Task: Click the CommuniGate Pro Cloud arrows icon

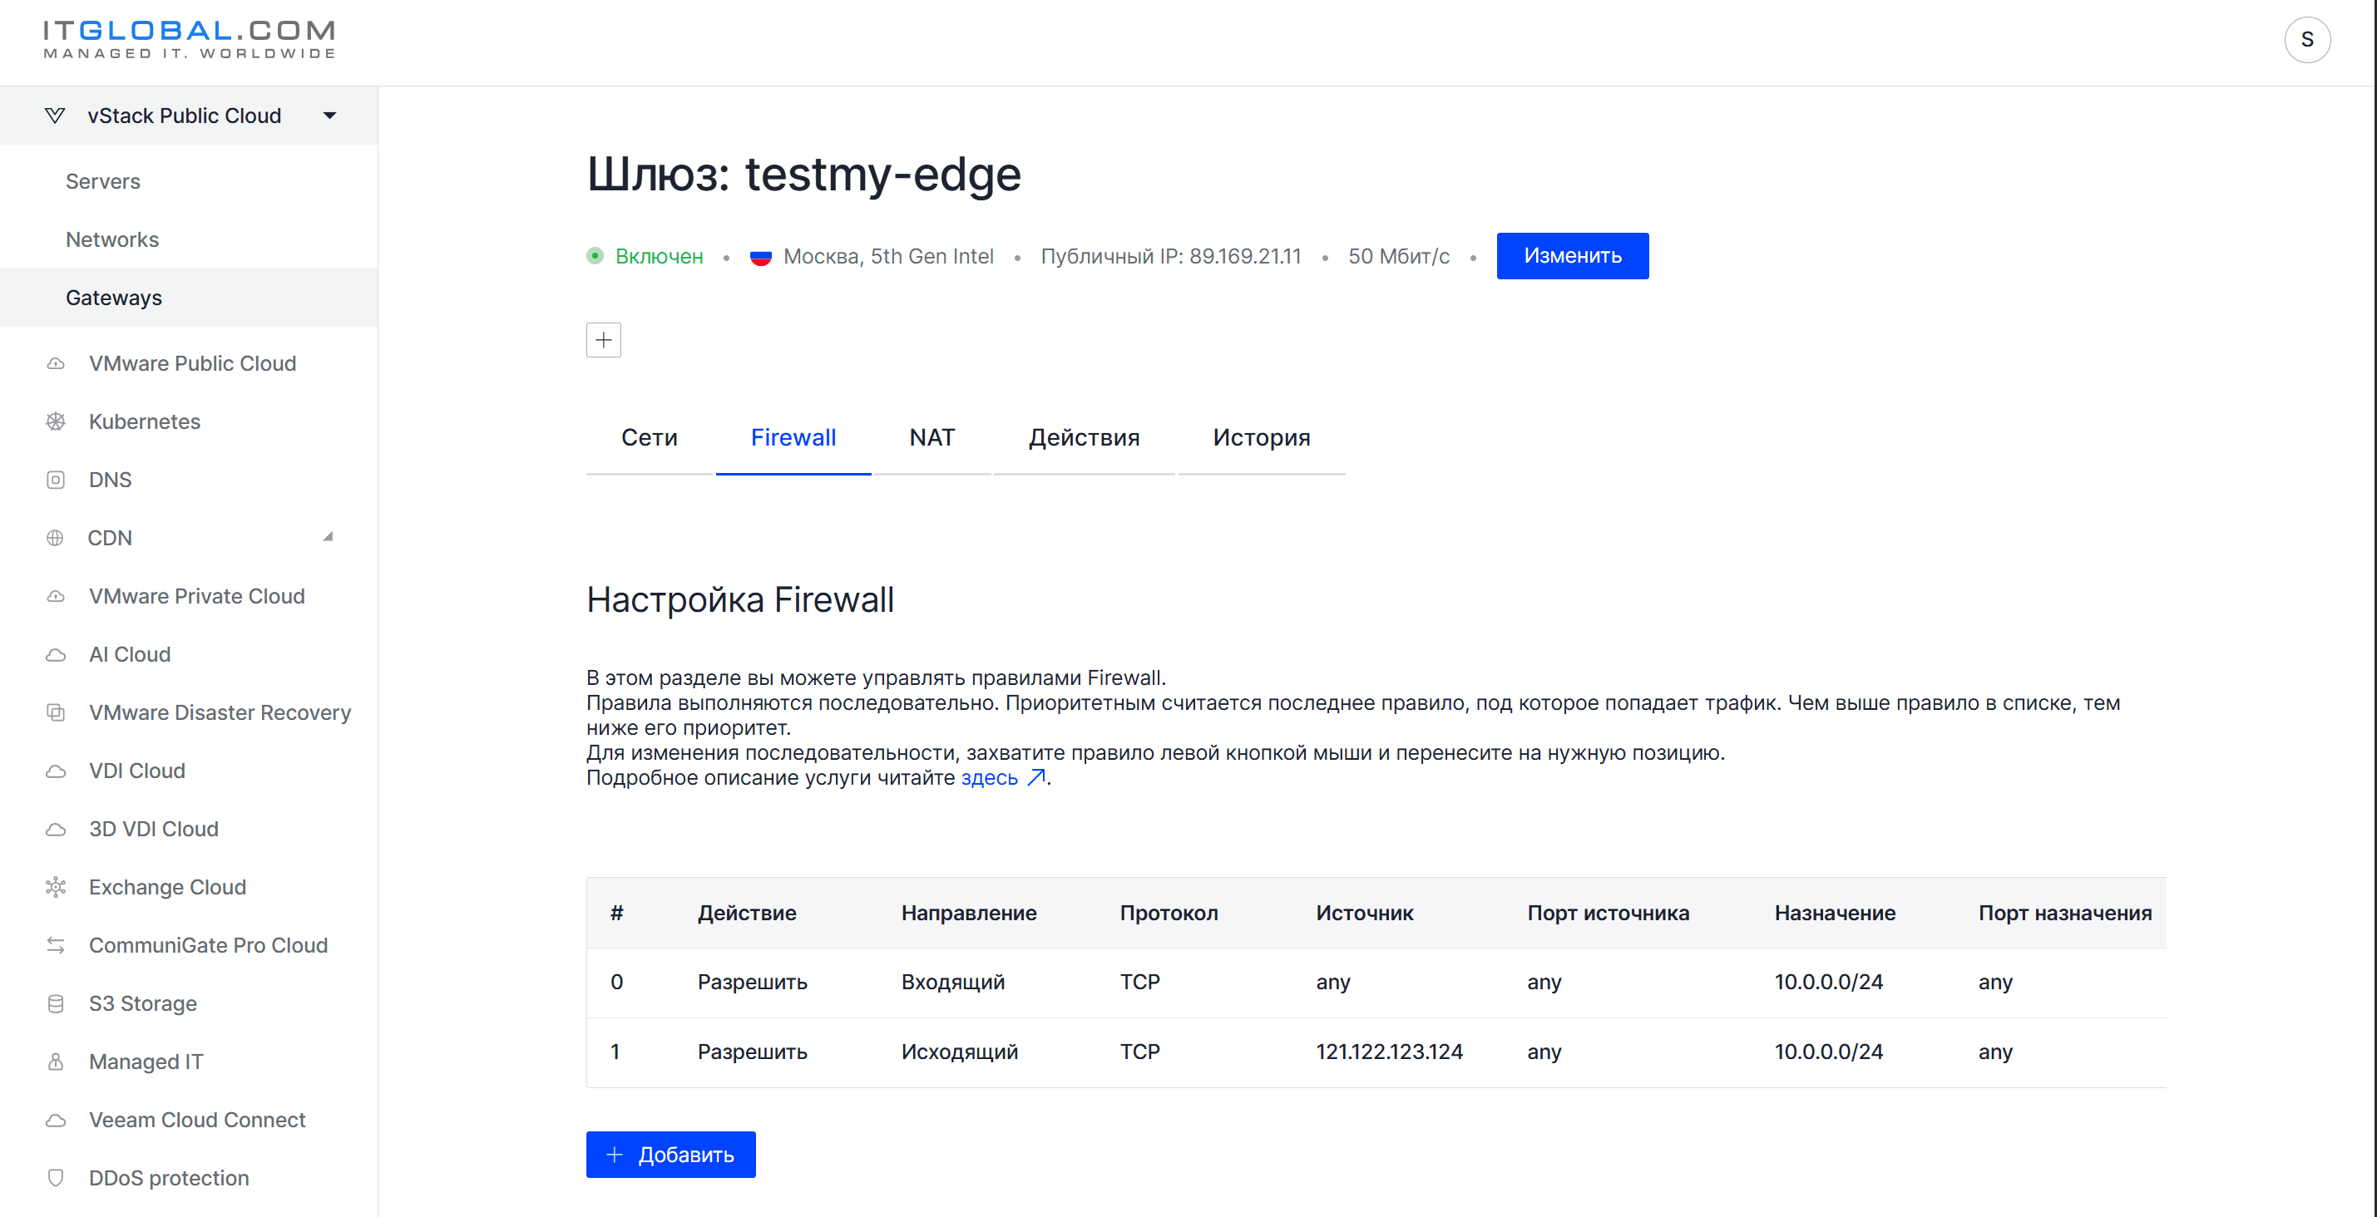Action: (x=56, y=945)
